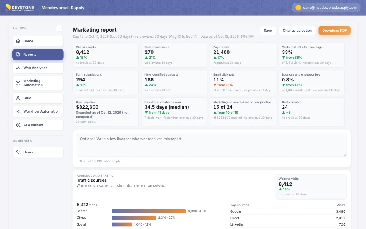This screenshot has height=229, width=366.
Task: Open Marketing Automation section
Action: (38, 83)
